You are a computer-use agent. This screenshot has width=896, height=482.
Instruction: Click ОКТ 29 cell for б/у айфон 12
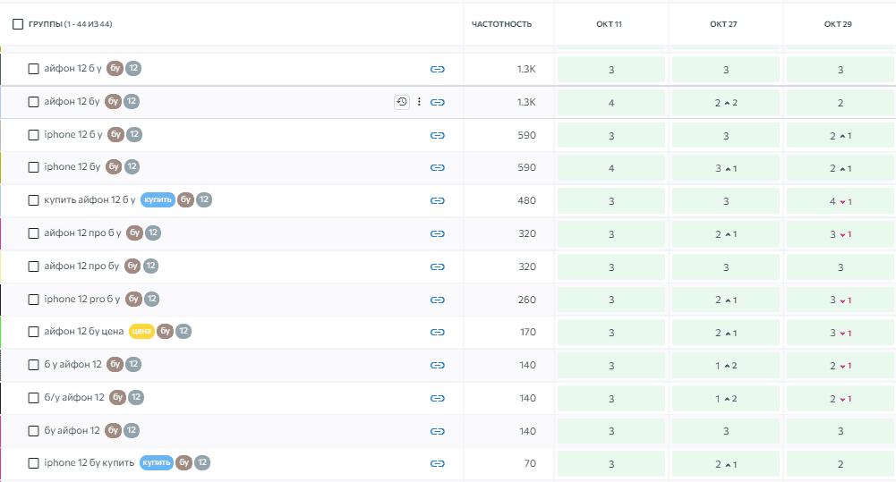click(841, 399)
